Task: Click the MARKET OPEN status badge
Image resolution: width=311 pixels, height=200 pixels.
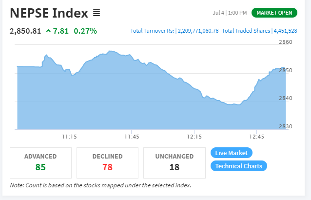Action: pyautogui.click(x=274, y=13)
